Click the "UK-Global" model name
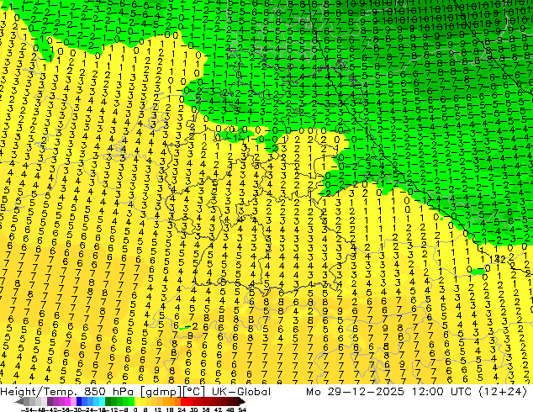The image size is (533, 412). 241,392
